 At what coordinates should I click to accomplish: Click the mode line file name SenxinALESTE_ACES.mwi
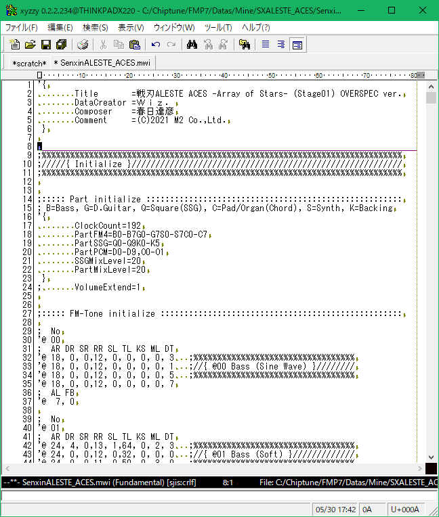pyautogui.click(x=66, y=482)
